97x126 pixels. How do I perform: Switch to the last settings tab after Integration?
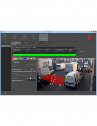point(47,43)
